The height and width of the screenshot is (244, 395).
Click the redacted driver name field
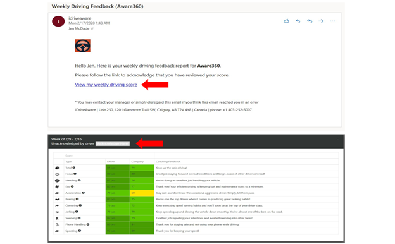click(x=113, y=143)
